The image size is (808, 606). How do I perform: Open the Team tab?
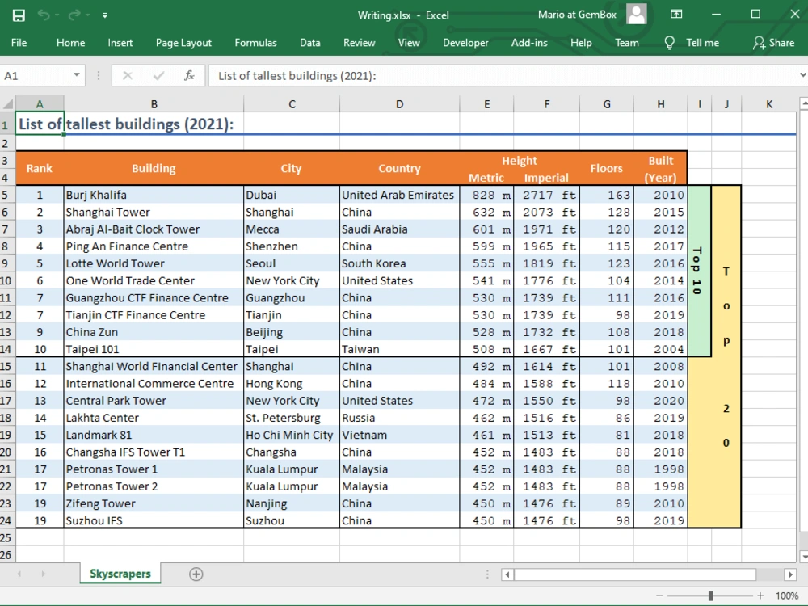click(627, 43)
